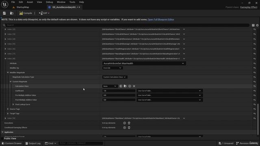The image size is (260, 146).
Task: Open Index [8] row options dropdown arrow
Action: coord(184,58)
